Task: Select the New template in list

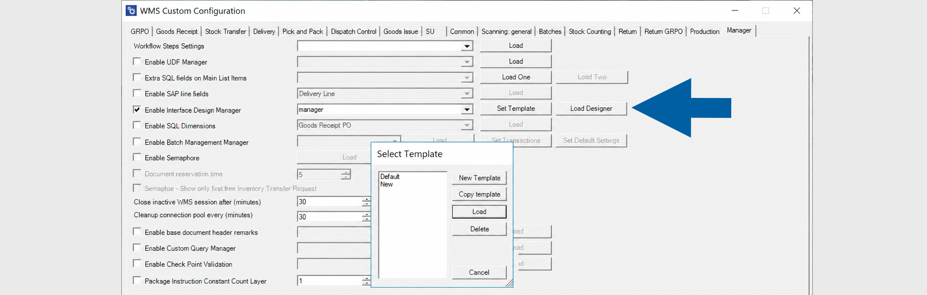Action: click(x=386, y=184)
